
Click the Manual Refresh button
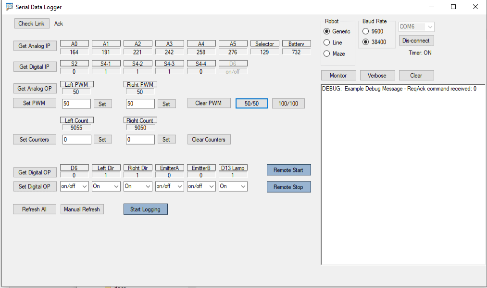tap(82, 209)
